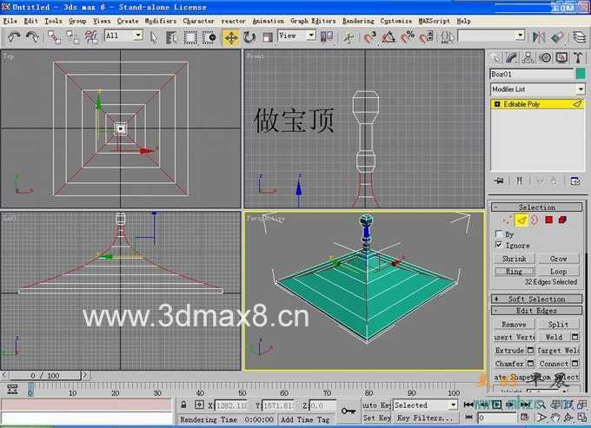Open the Rendering menu
Image resolution: width=591 pixels, height=428 pixels.
click(x=358, y=21)
